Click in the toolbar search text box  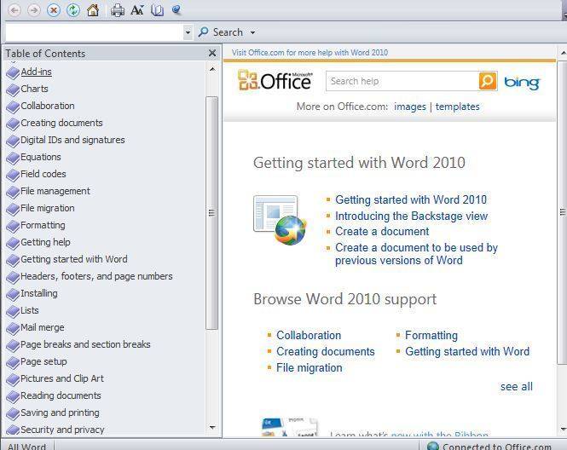[x=94, y=32]
